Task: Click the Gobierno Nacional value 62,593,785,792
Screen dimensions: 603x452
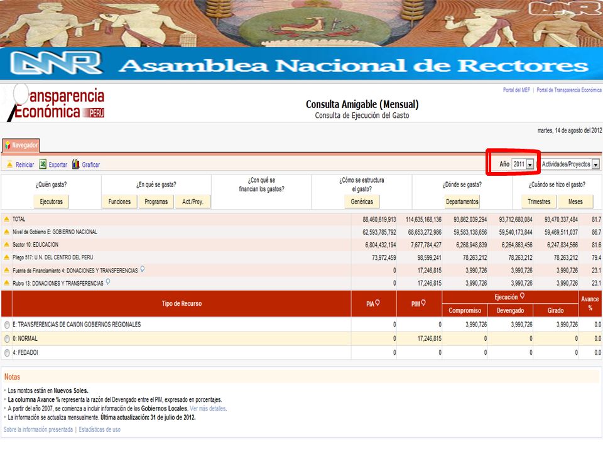Action: pyautogui.click(x=379, y=232)
